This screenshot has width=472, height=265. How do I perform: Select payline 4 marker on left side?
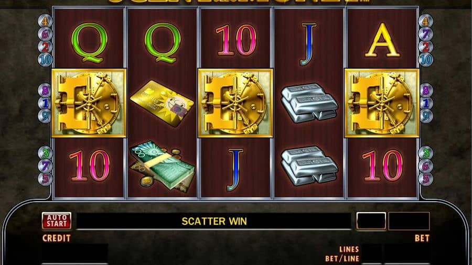click(45, 21)
